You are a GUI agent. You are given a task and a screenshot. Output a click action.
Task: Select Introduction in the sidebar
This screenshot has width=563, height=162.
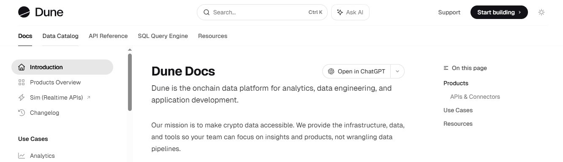click(62, 67)
